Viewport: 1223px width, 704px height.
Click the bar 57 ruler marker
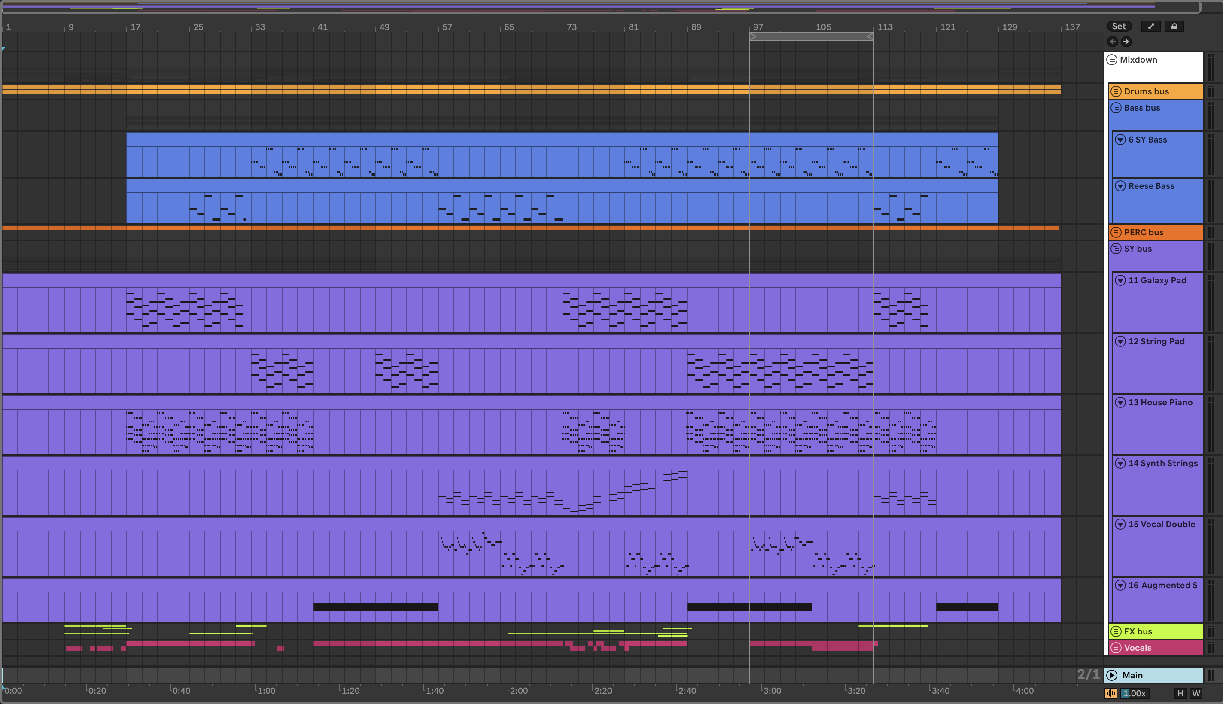[x=447, y=27]
